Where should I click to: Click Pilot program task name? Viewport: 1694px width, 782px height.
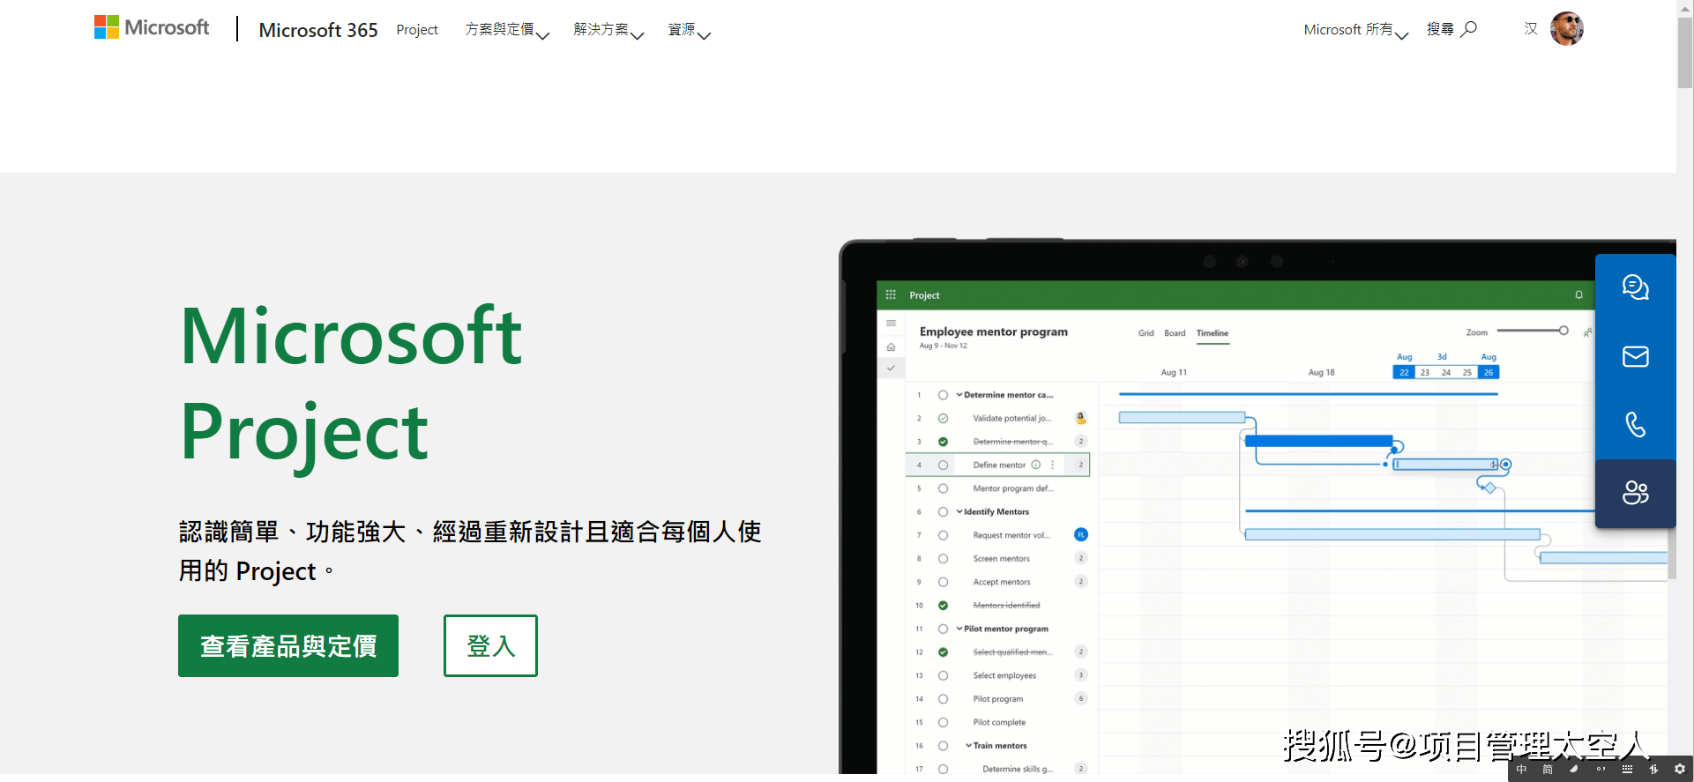(998, 699)
